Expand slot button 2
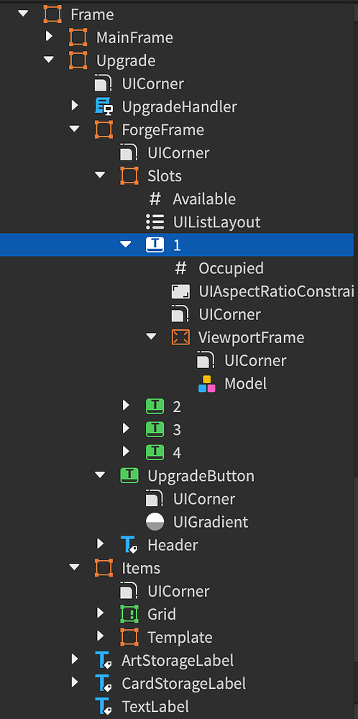This screenshot has height=719, width=358. (x=126, y=406)
